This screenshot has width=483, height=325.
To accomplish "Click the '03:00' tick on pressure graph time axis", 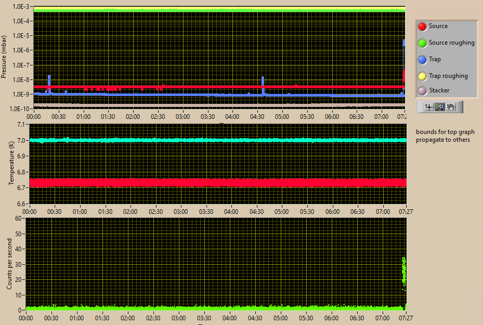I will [x=182, y=117].
